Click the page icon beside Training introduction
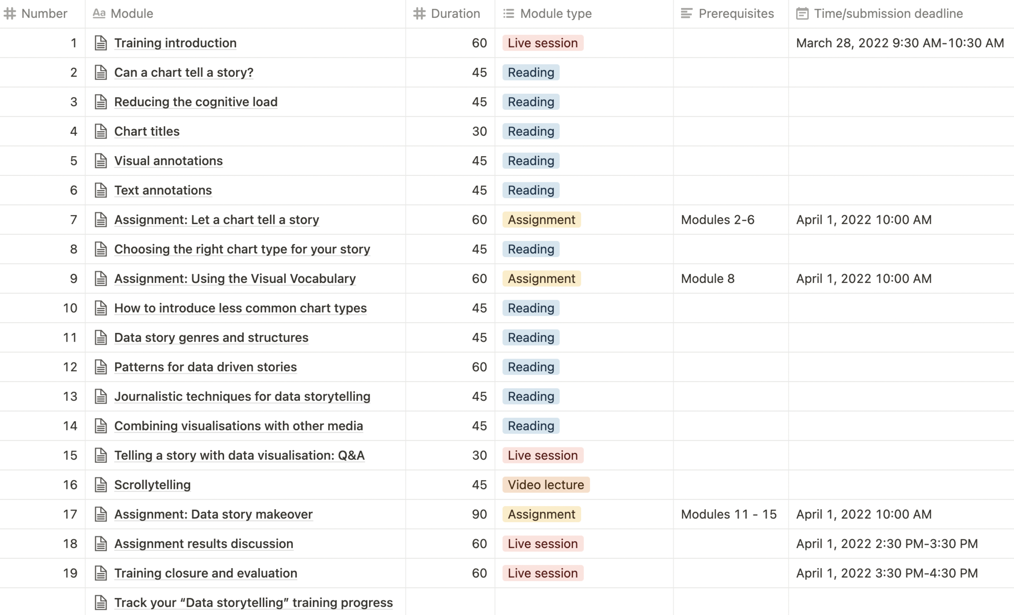 (101, 43)
